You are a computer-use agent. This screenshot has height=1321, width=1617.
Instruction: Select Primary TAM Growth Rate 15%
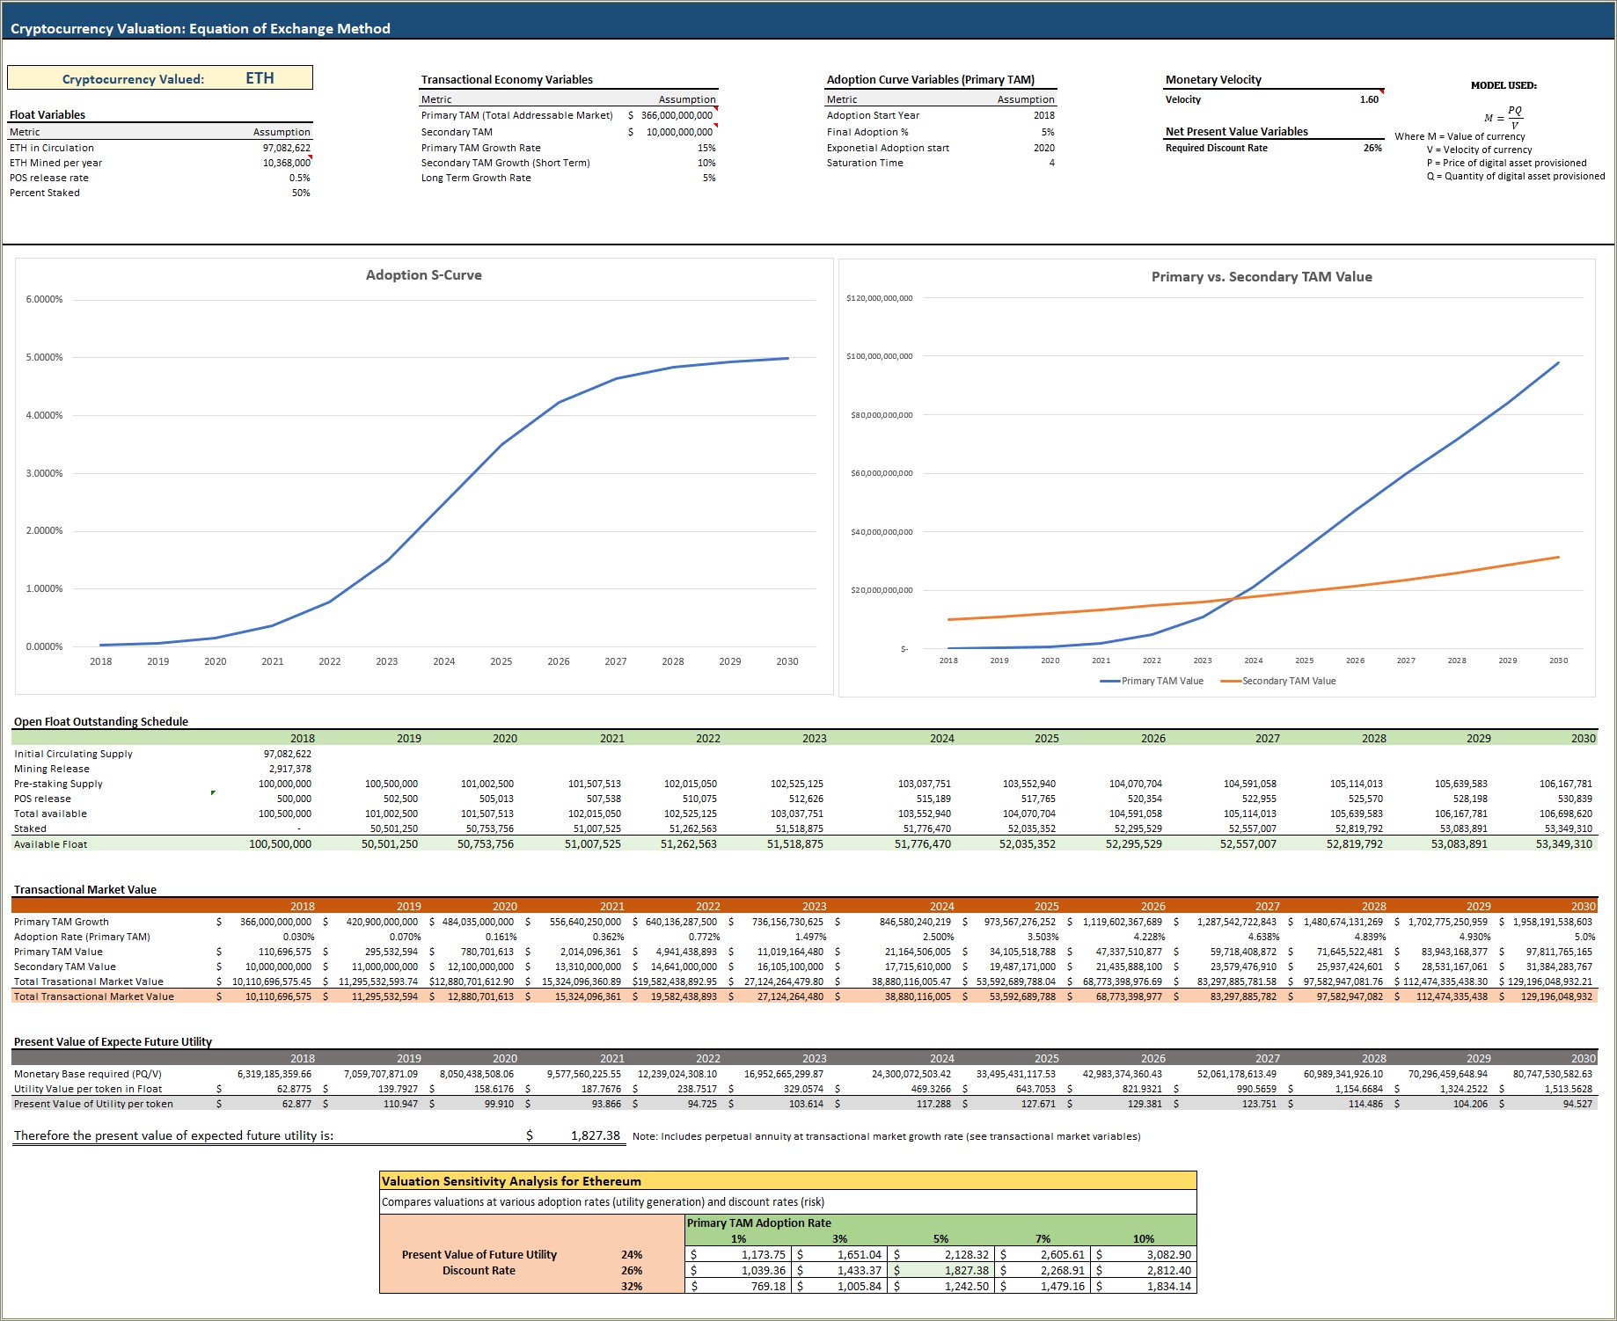coord(706,148)
